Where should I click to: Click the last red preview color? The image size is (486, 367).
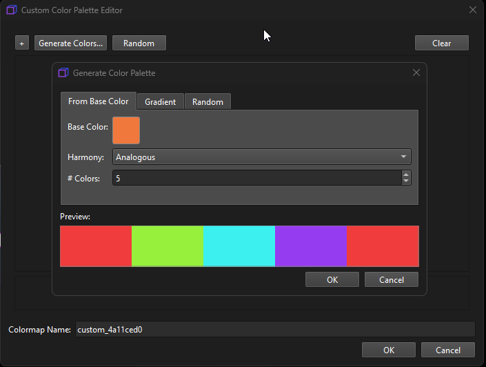(x=383, y=246)
